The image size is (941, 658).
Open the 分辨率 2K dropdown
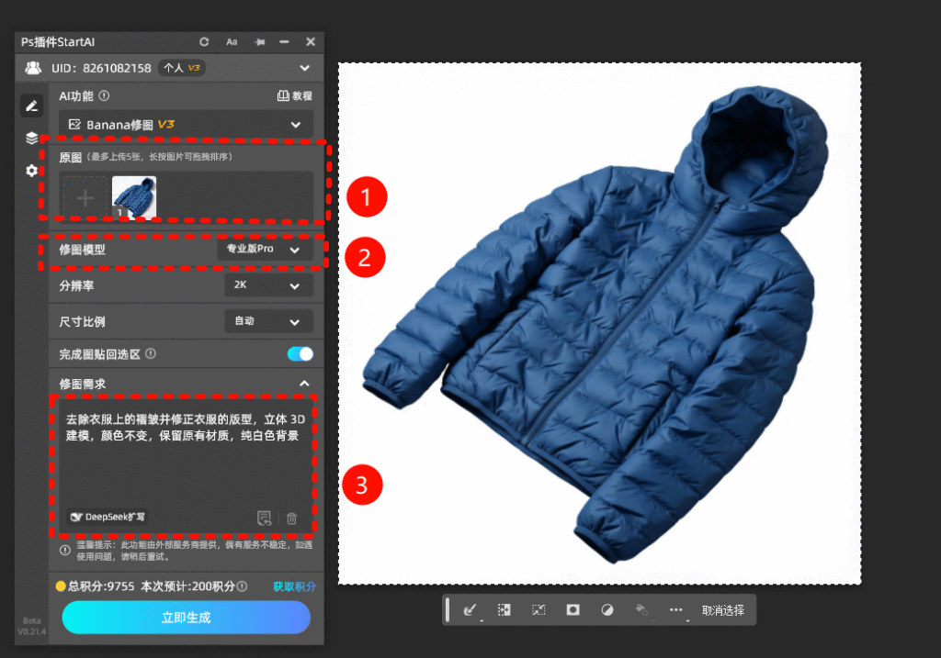click(x=268, y=285)
